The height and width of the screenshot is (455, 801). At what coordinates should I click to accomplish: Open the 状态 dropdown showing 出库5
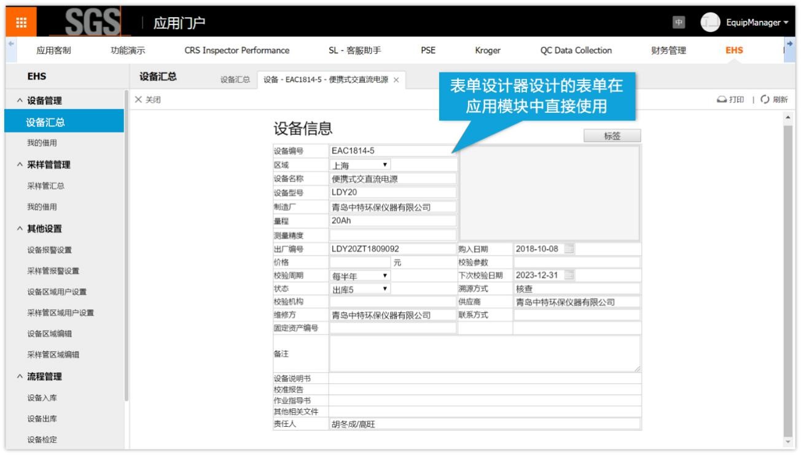(360, 289)
